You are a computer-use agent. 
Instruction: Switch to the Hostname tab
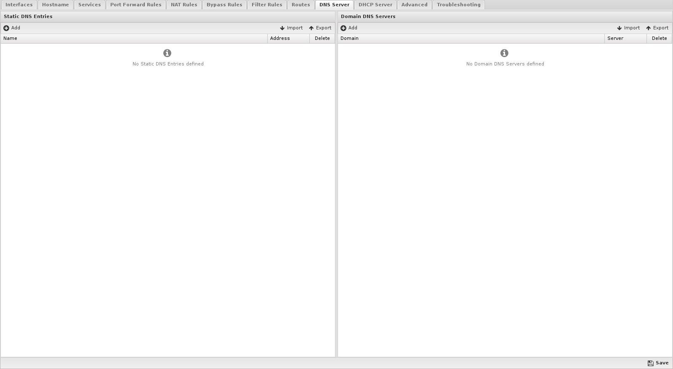pos(56,5)
